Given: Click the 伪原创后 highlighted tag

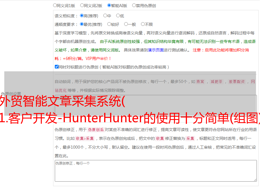Looking at the screenshot, I should click(x=96, y=130).
